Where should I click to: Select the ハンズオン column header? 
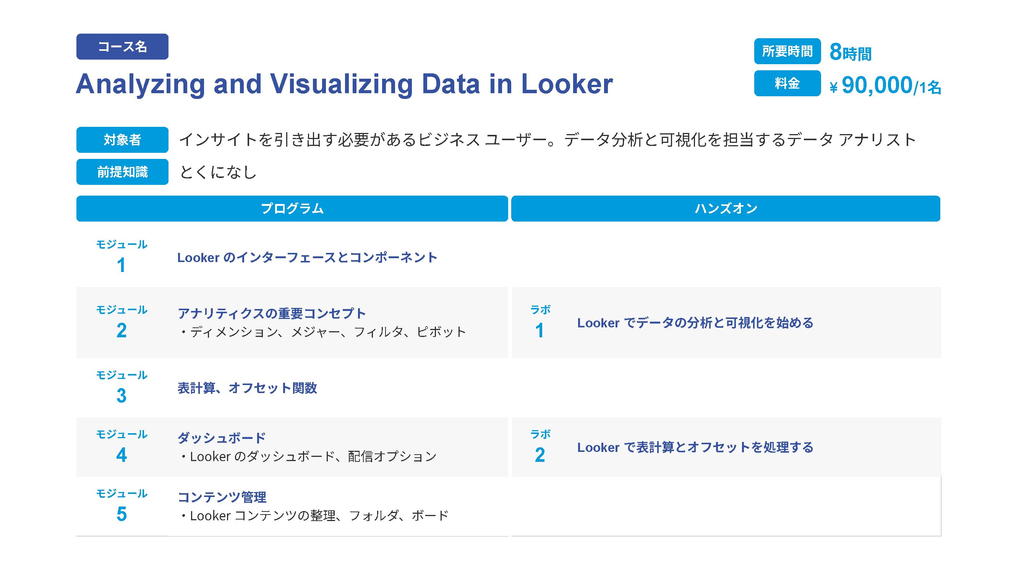[726, 209]
